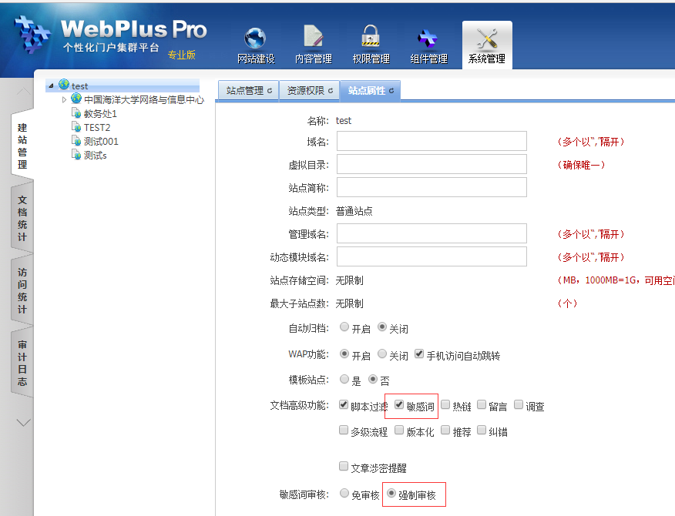Screen dimensions: 675x516
Task: Expand the 中国海洋大学网络与信息中心 tree node
Action: [x=65, y=99]
